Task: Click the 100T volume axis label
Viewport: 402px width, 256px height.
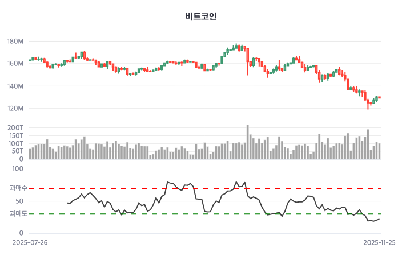Action: pyautogui.click(x=15, y=144)
